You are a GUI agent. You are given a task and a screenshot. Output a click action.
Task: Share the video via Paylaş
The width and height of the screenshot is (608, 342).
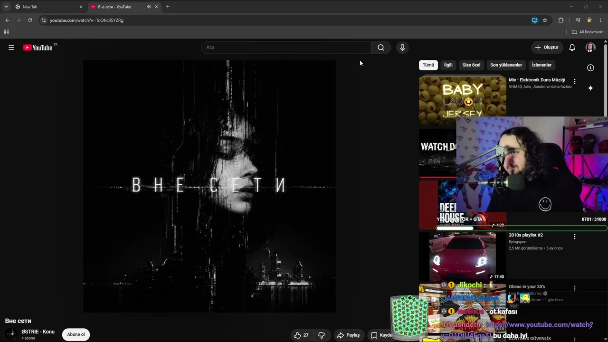[348, 335]
